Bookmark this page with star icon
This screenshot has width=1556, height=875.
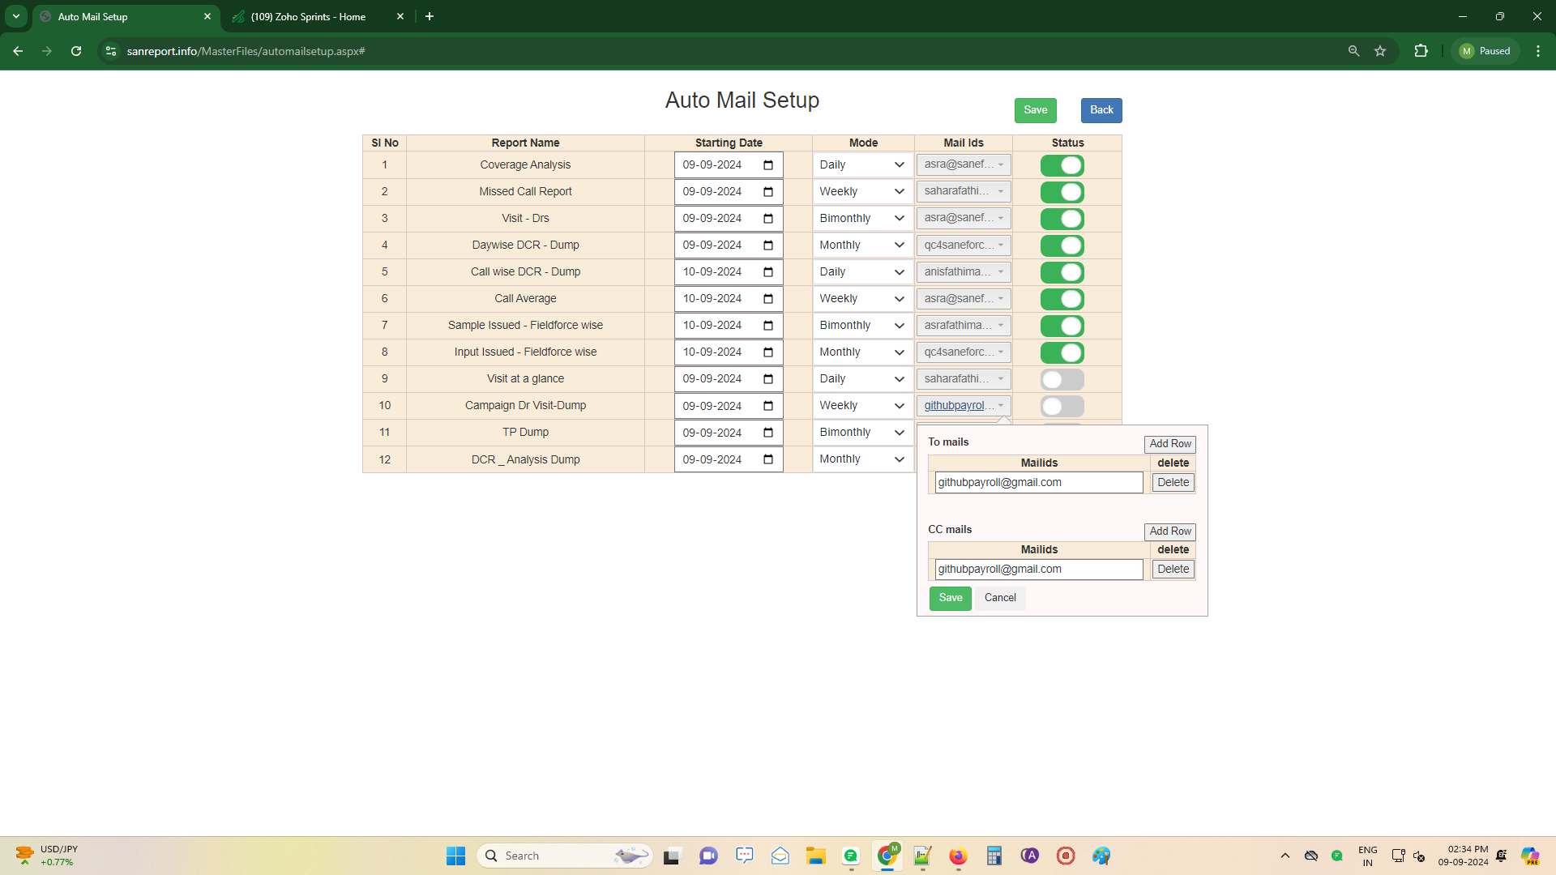tap(1380, 51)
